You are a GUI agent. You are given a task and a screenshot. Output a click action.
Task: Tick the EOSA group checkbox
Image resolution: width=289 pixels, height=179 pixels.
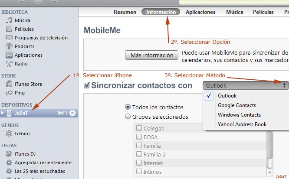(139, 137)
